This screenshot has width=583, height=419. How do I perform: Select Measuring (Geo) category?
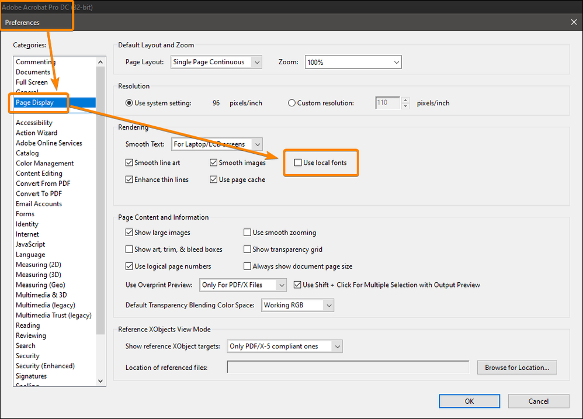tap(40, 285)
